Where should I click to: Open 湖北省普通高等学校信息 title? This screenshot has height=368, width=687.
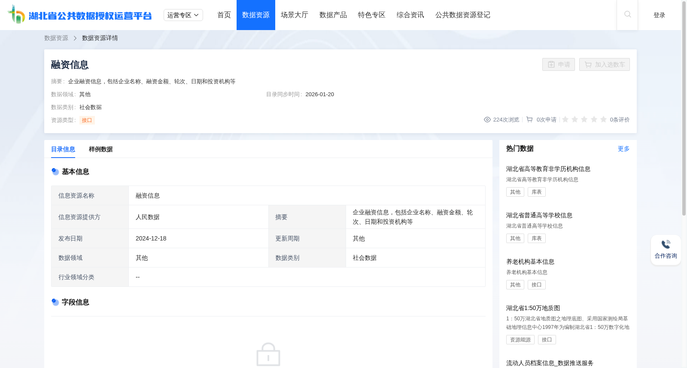coord(539,216)
